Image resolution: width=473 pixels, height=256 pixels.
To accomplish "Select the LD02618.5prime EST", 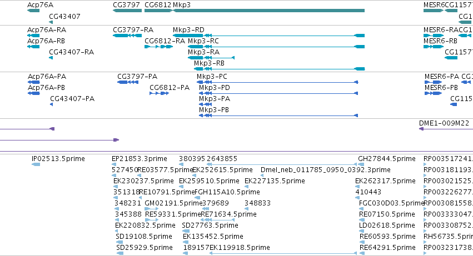I will [361, 231].
